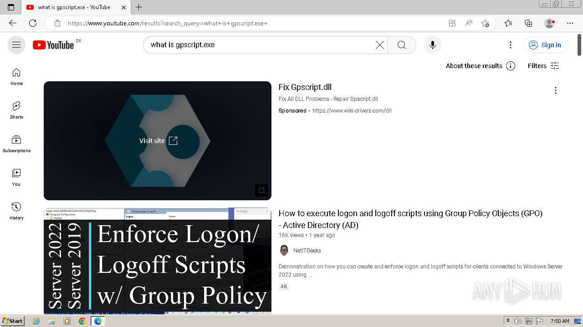Go back in browser history
Screen dimensions: 583x327
point(13,23)
